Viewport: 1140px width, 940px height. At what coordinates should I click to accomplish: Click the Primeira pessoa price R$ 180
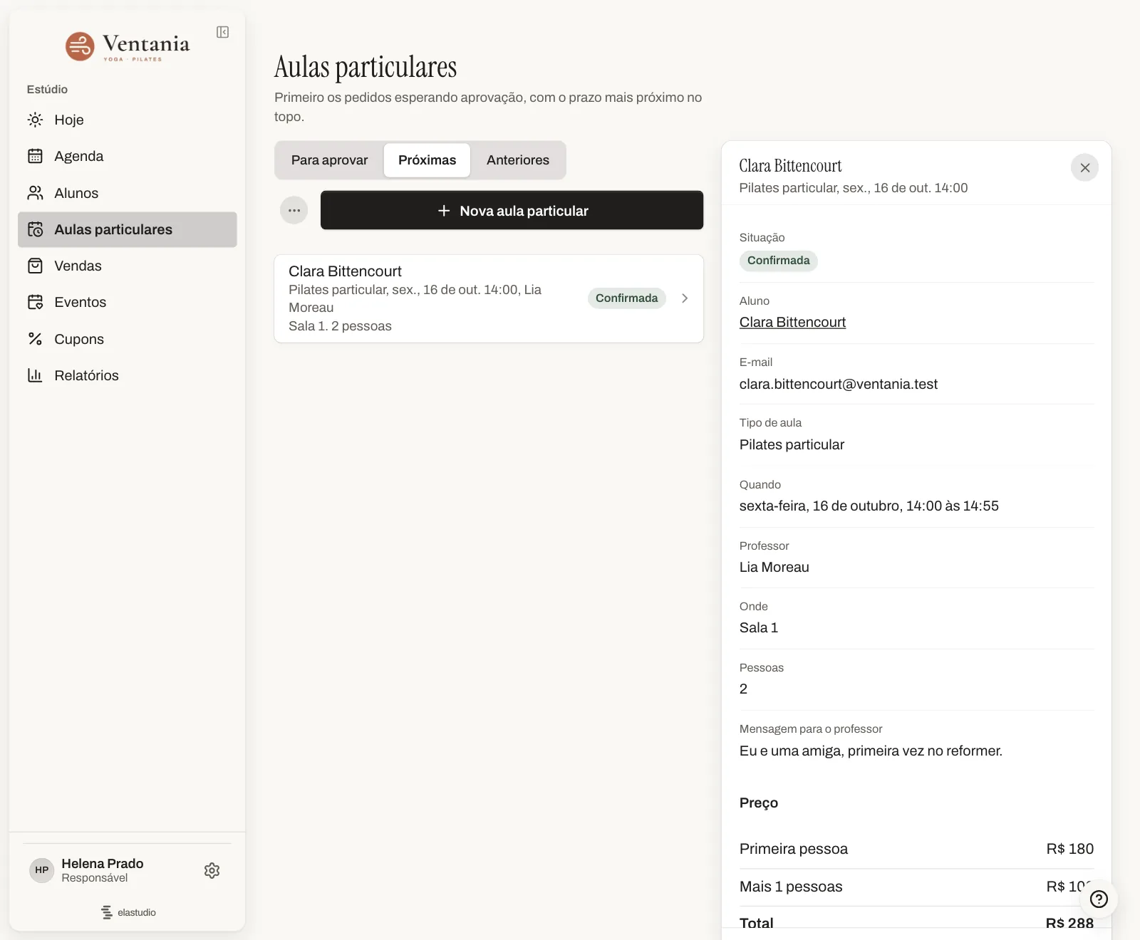(x=1069, y=849)
